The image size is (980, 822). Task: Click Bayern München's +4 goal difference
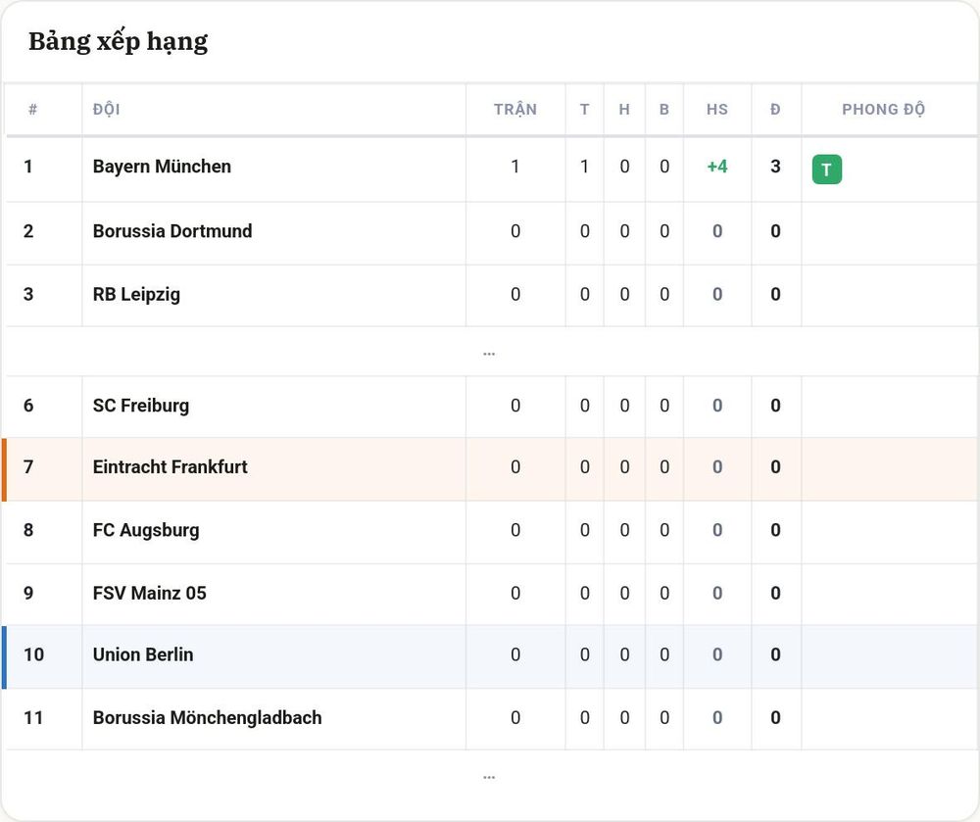pyautogui.click(x=717, y=167)
